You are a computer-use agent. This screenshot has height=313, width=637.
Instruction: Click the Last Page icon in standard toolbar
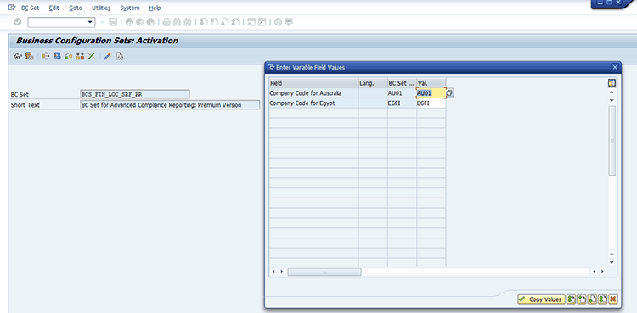click(235, 22)
